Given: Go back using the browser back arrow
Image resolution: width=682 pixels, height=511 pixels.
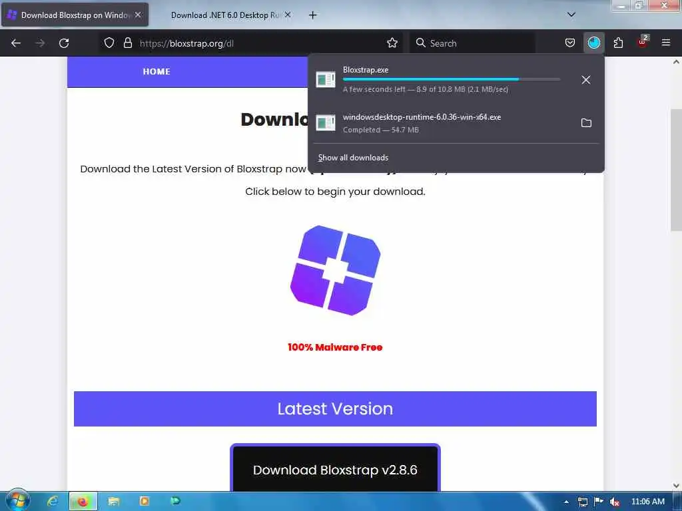Looking at the screenshot, I should pyautogui.click(x=16, y=43).
